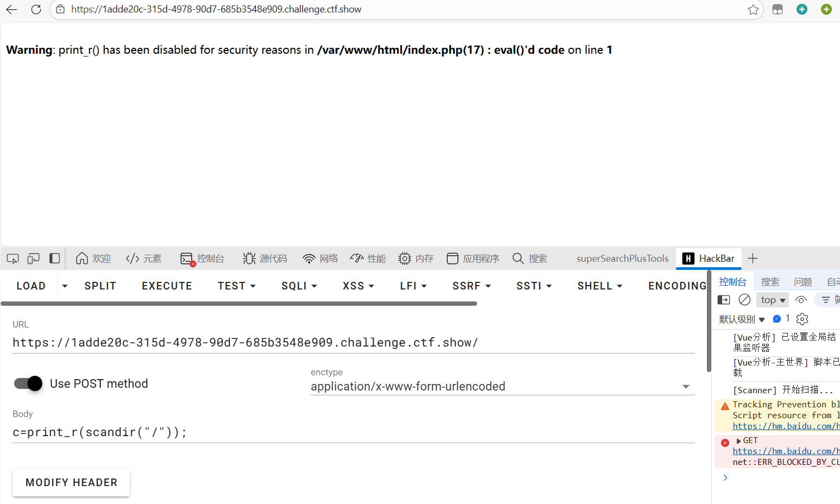Screen dimensions: 840x504
Task: Click the console filter icon
Action: pos(826,300)
